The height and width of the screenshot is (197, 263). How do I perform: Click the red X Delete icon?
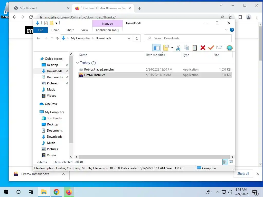(203, 48)
